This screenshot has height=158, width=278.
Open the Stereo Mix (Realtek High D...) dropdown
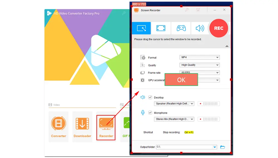(x=174, y=119)
